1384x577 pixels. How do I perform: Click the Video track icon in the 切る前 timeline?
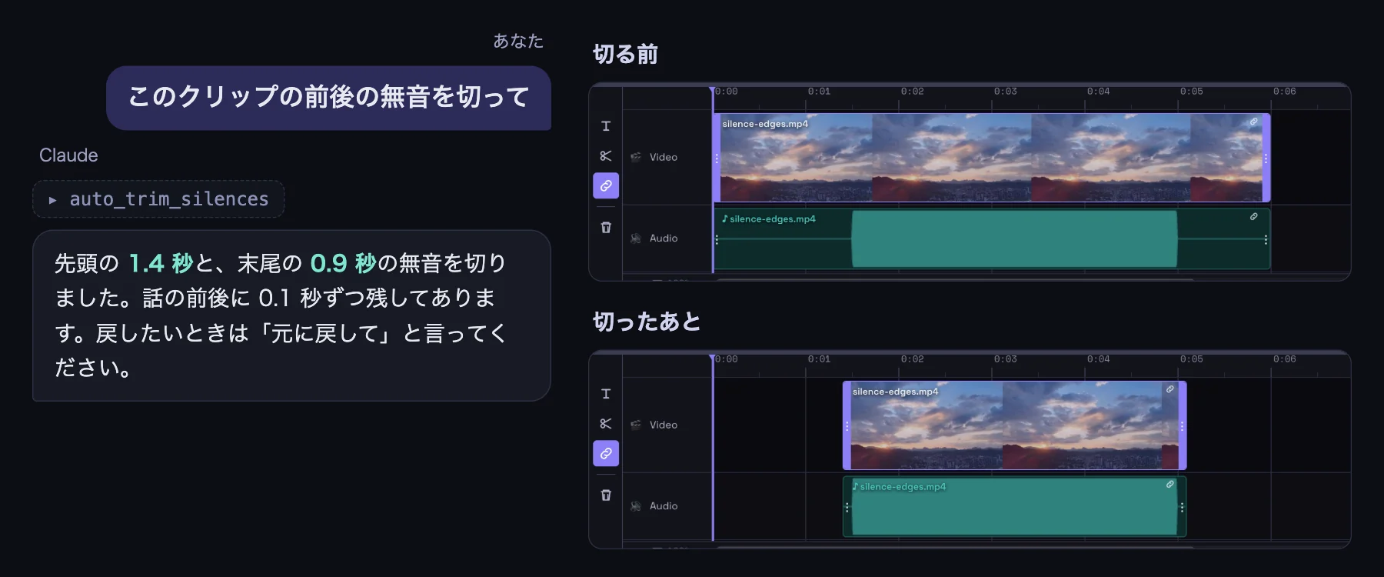coord(636,157)
